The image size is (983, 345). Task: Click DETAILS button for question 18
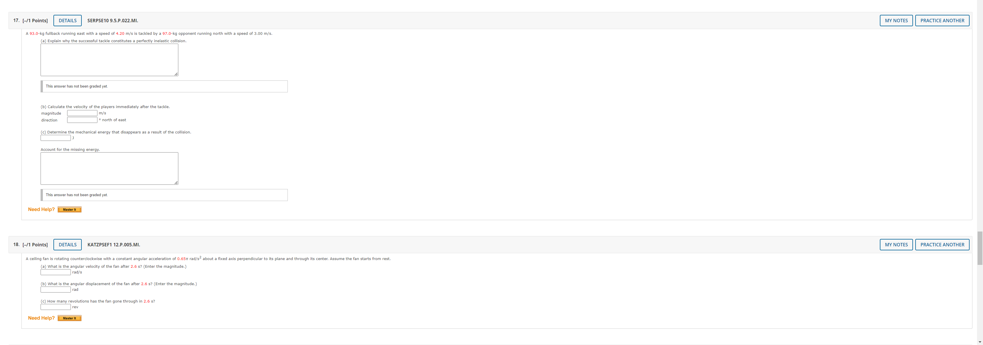pyautogui.click(x=67, y=244)
